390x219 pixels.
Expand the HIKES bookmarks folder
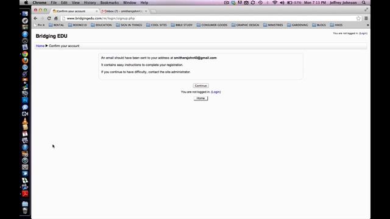[336, 25]
